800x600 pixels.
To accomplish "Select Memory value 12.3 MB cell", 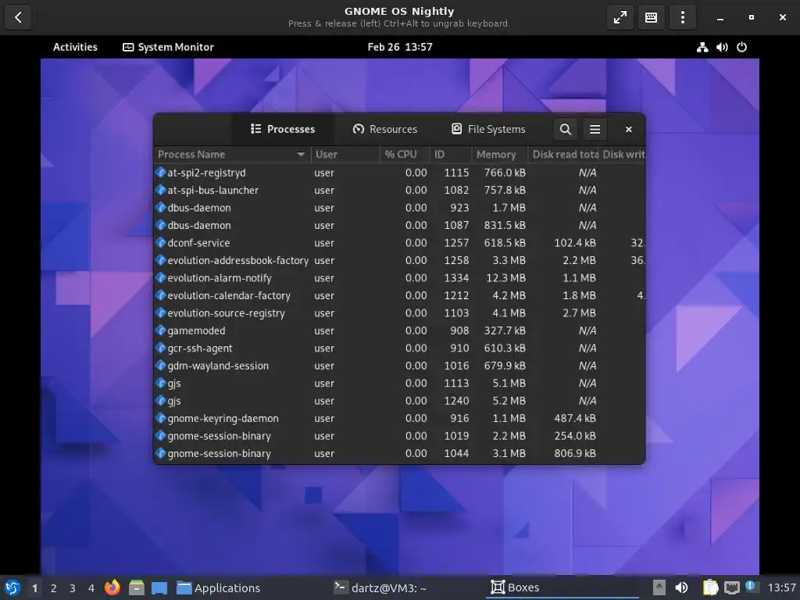I will point(505,278).
